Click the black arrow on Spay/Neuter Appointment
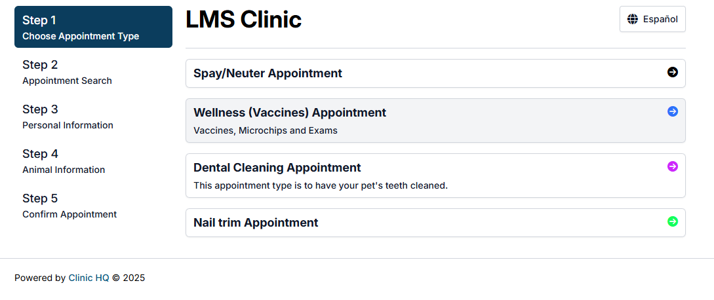 [x=673, y=72]
